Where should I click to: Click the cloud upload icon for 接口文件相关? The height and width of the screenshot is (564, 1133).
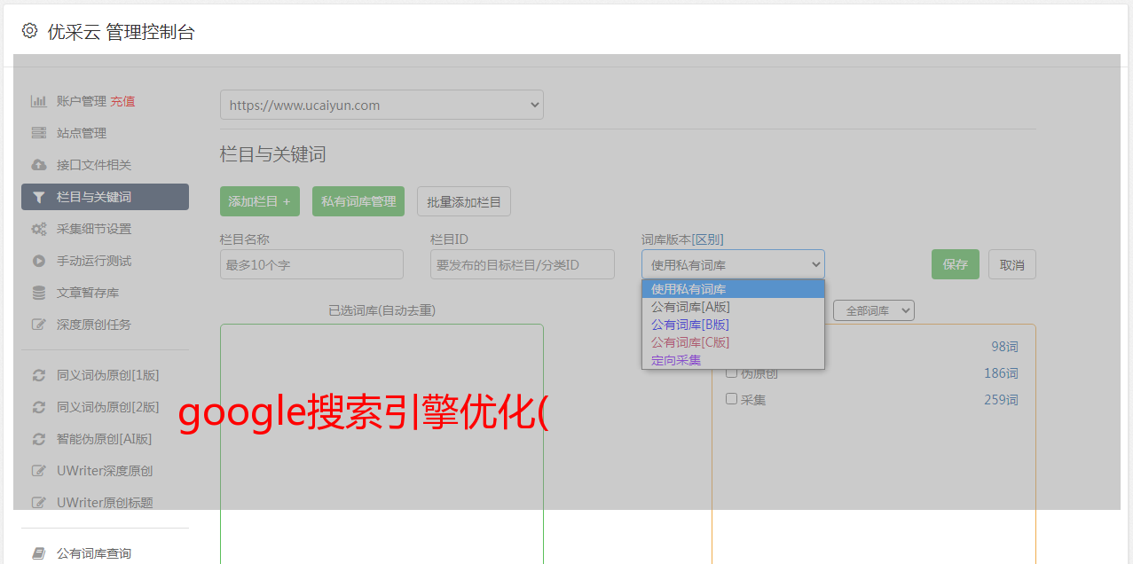pyautogui.click(x=38, y=165)
